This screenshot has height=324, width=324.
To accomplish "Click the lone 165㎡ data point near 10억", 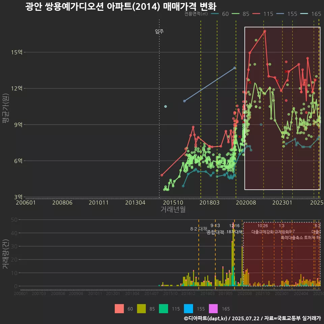I will coord(165,106).
